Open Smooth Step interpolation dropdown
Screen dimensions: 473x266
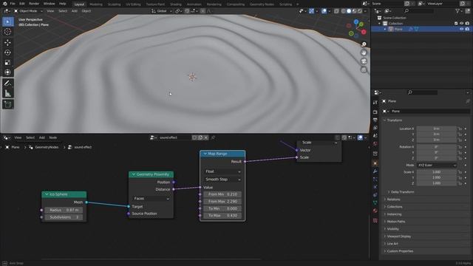[x=222, y=179]
